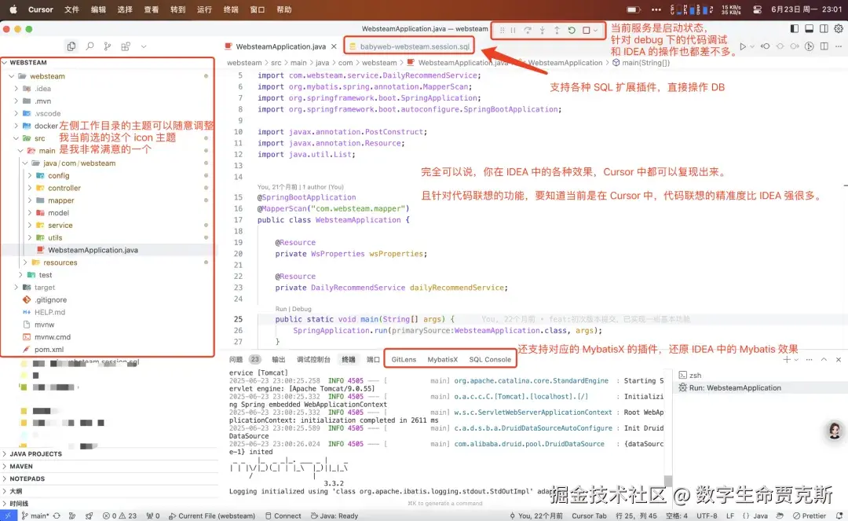Click Java: Ready status item
Viewport: 848px width, 521px height.
[334, 516]
